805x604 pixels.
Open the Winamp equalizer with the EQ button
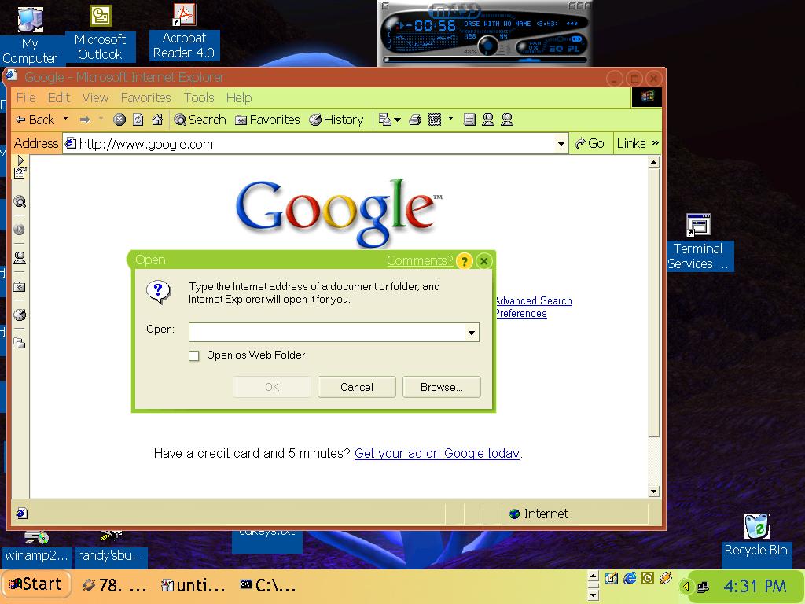pyautogui.click(x=556, y=49)
